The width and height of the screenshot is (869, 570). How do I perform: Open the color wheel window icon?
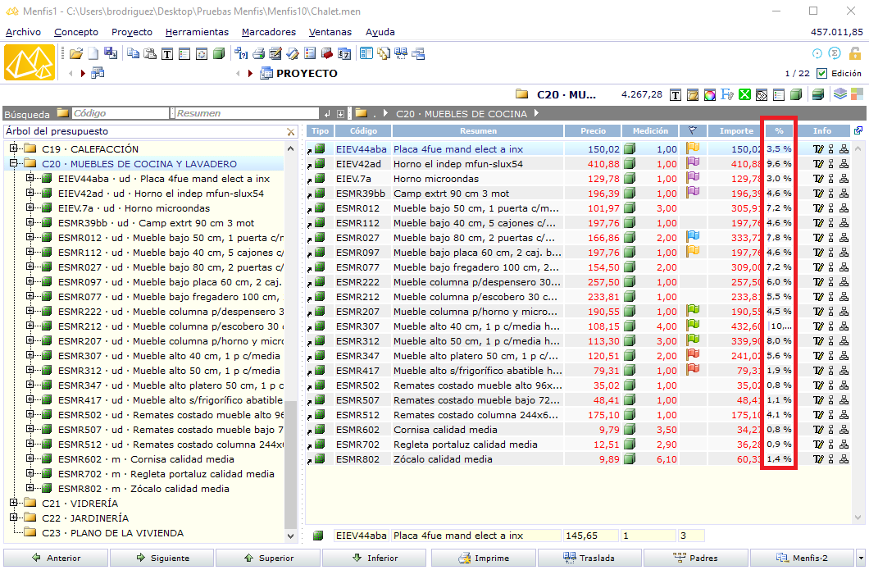point(710,95)
